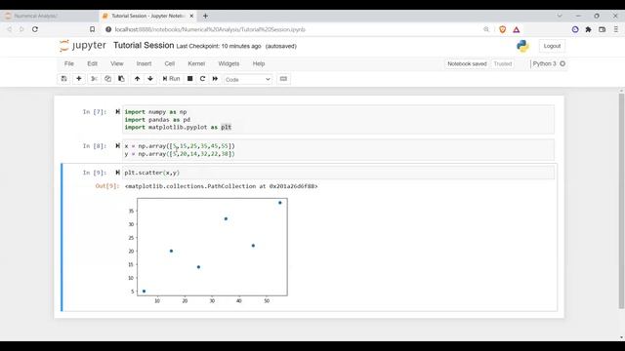Open the tab search chevron

pos(560,16)
